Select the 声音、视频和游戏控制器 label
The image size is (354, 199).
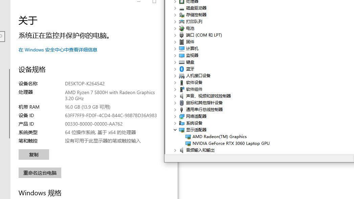point(208,96)
